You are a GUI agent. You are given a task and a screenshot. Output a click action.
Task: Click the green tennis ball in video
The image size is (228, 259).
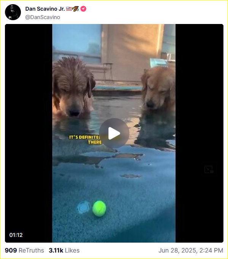[99, 208]
